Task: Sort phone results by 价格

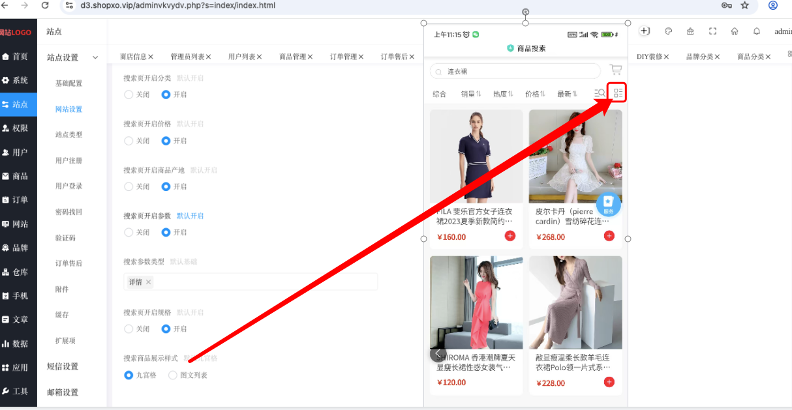Action: [x=535, y=94]
